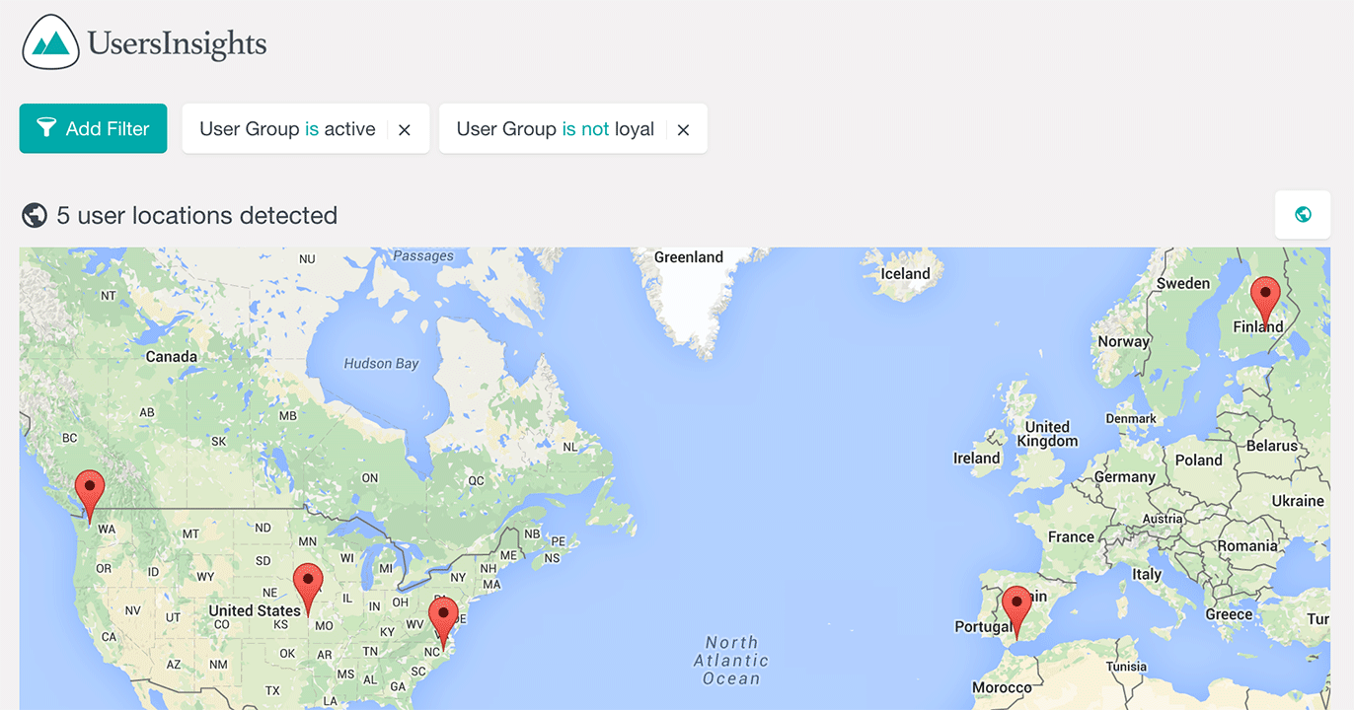Click the funnel icon in Add Filter

(46, 128)
